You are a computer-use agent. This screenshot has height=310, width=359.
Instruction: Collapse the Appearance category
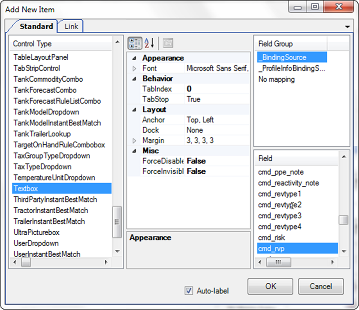click(x=134, y=58)
